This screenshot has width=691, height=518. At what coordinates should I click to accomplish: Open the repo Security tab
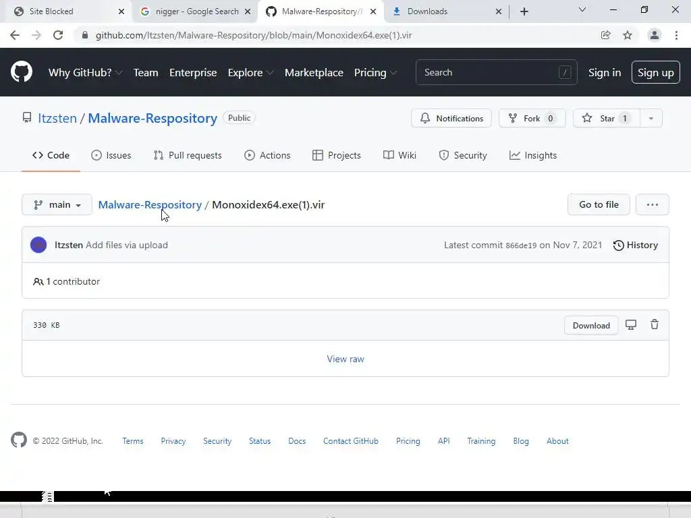click(x=463, y=155)
